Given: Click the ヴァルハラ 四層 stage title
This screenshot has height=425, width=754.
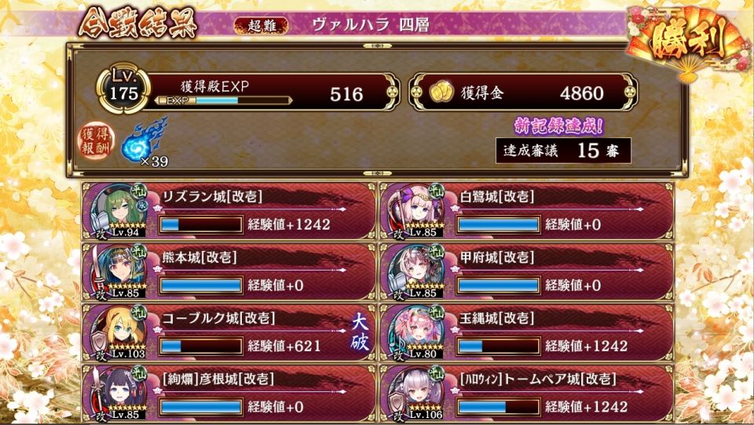Looking at the screenshot, I should pyautogui.click(x=370, y=24).
